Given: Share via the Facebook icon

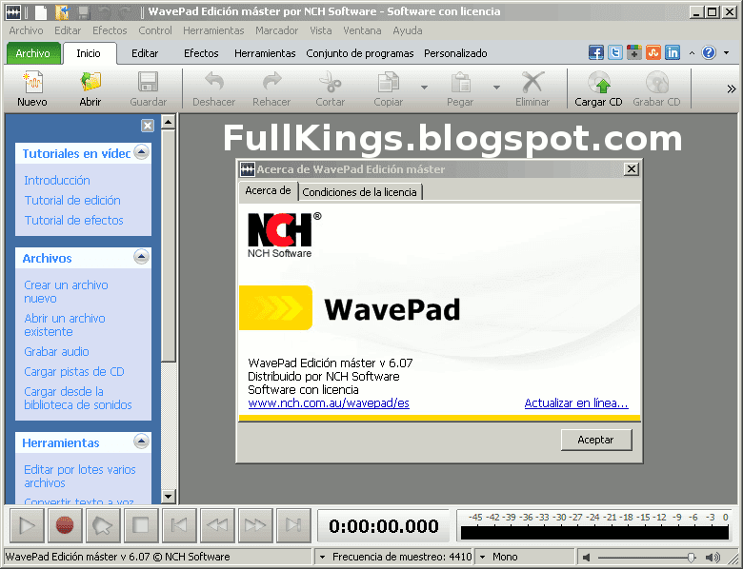Looking at the screenshot, I should click(596, 52).
